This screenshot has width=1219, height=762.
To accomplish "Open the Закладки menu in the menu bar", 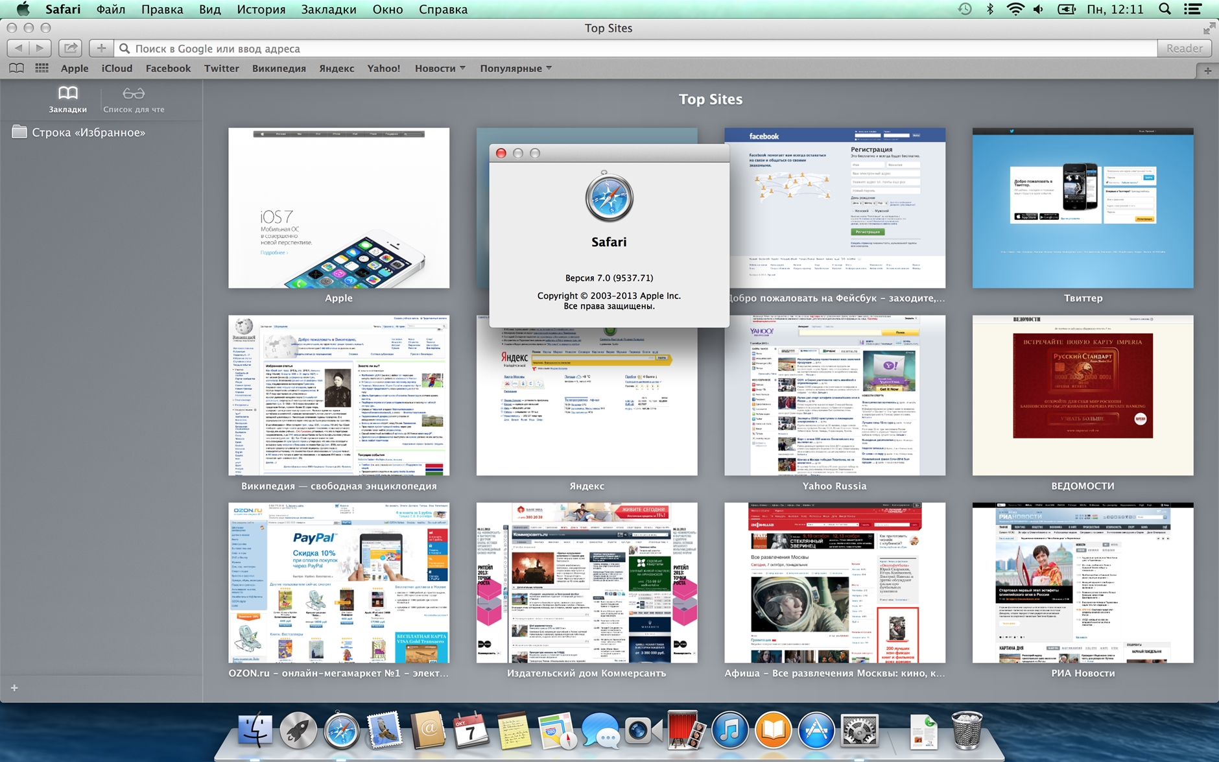I will [329, 9].
